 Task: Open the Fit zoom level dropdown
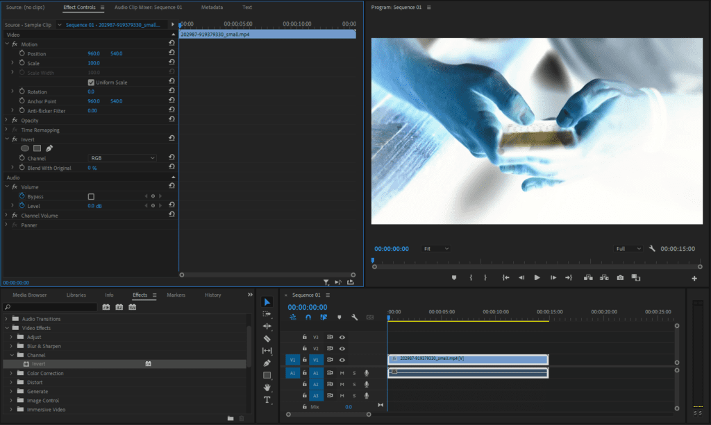436,248
